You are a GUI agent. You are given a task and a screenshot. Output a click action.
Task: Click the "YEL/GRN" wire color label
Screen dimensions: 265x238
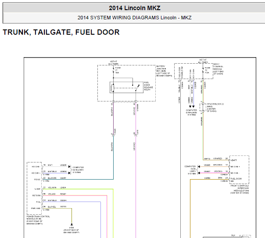[x=52, y=188]
